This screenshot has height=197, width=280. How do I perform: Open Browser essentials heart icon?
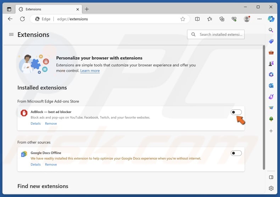coord(234,19)
